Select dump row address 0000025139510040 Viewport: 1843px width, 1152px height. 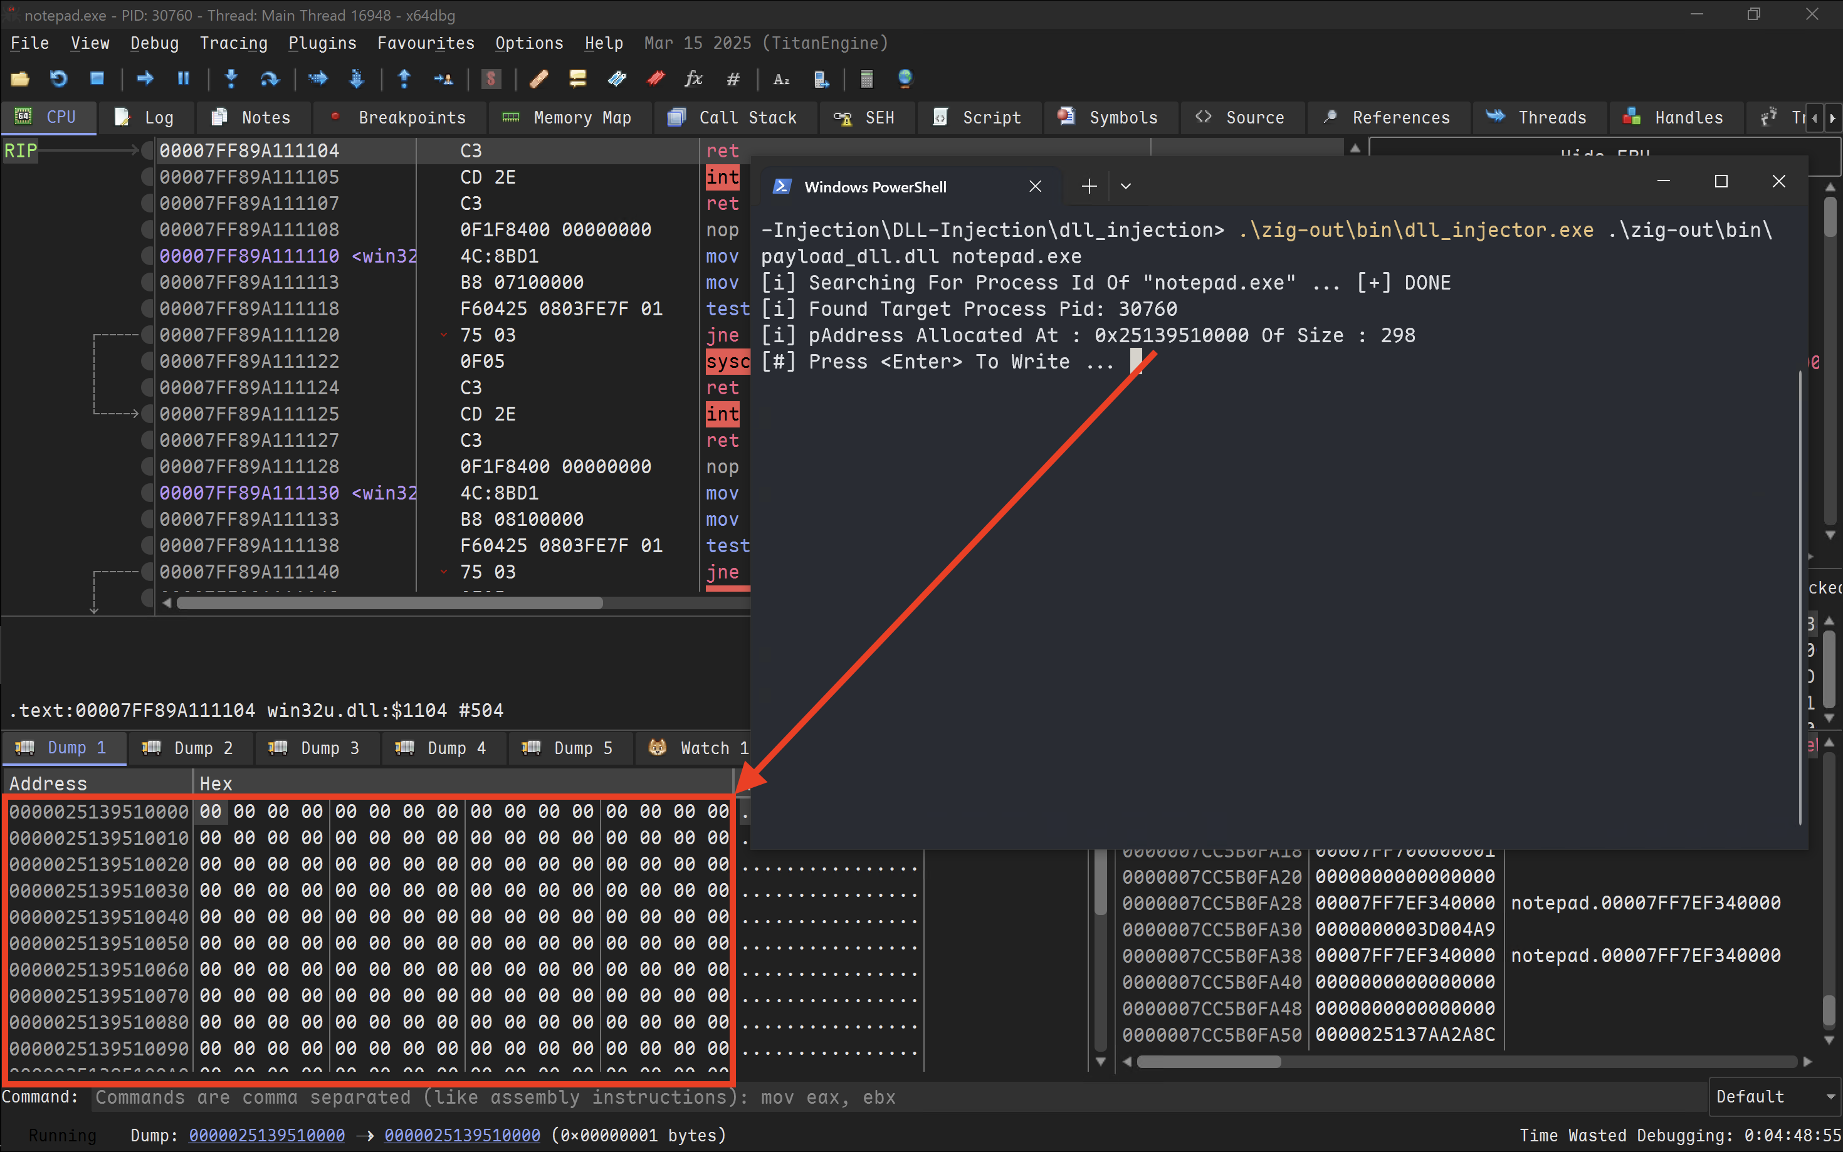click(x=99, y=916)
